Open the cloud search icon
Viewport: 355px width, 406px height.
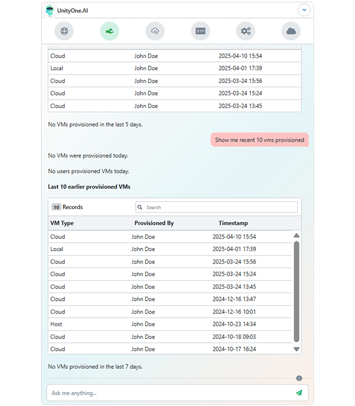tap(155, 31)
